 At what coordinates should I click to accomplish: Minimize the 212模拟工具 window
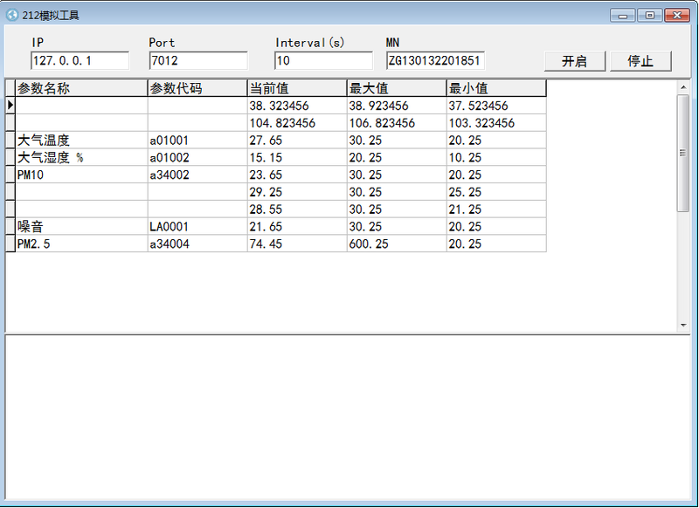(623, 16)
